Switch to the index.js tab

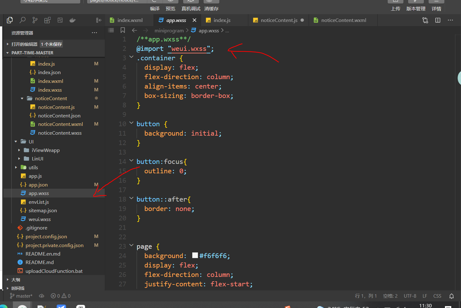[x=222, y=20]
